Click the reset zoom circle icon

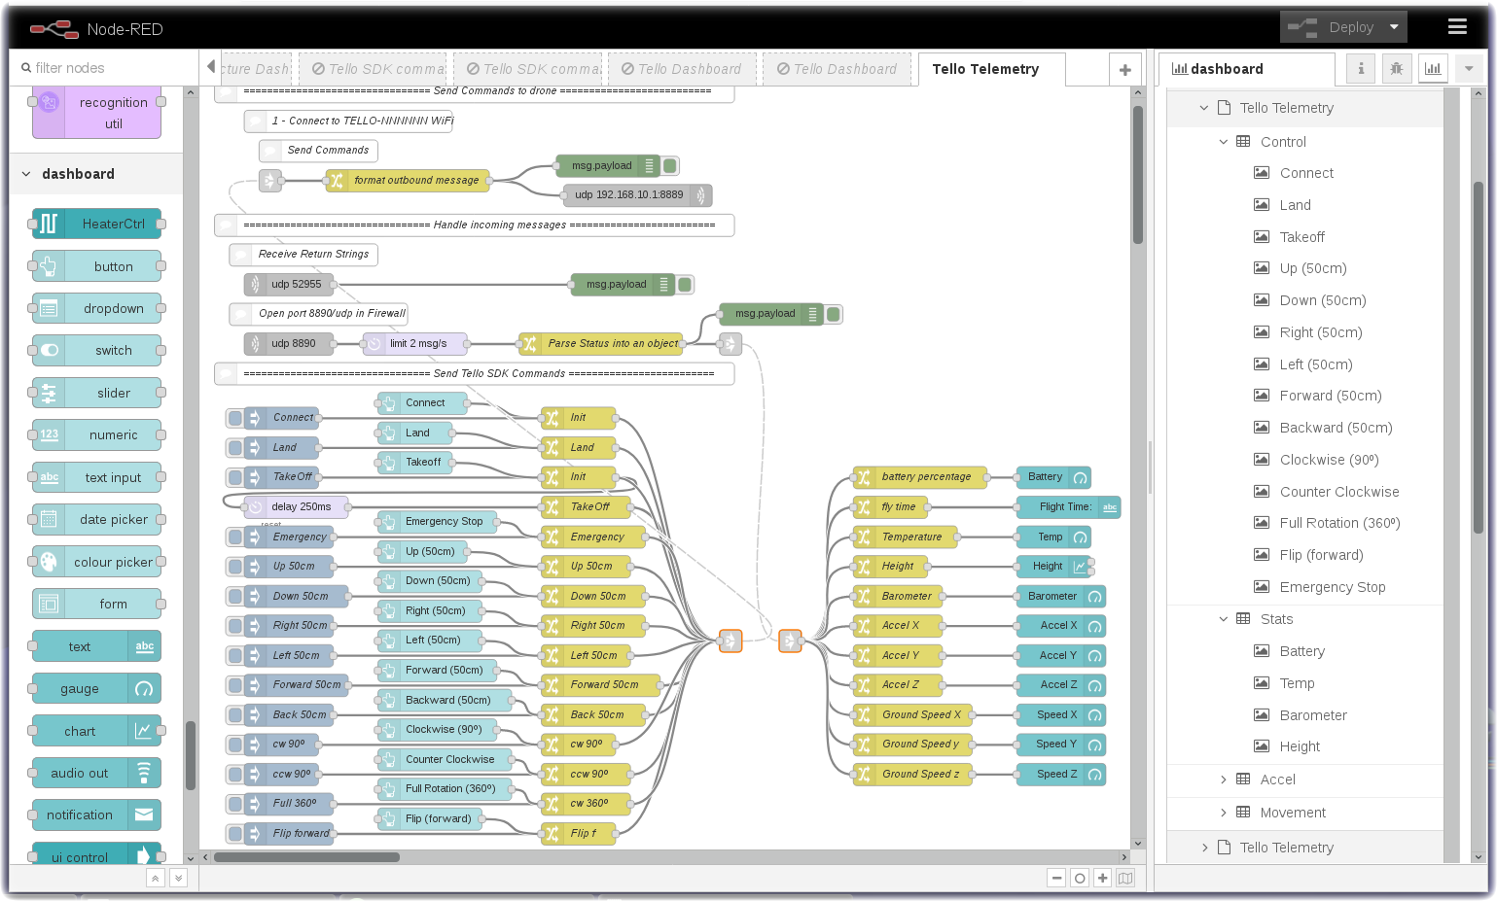click(1079, 878)
